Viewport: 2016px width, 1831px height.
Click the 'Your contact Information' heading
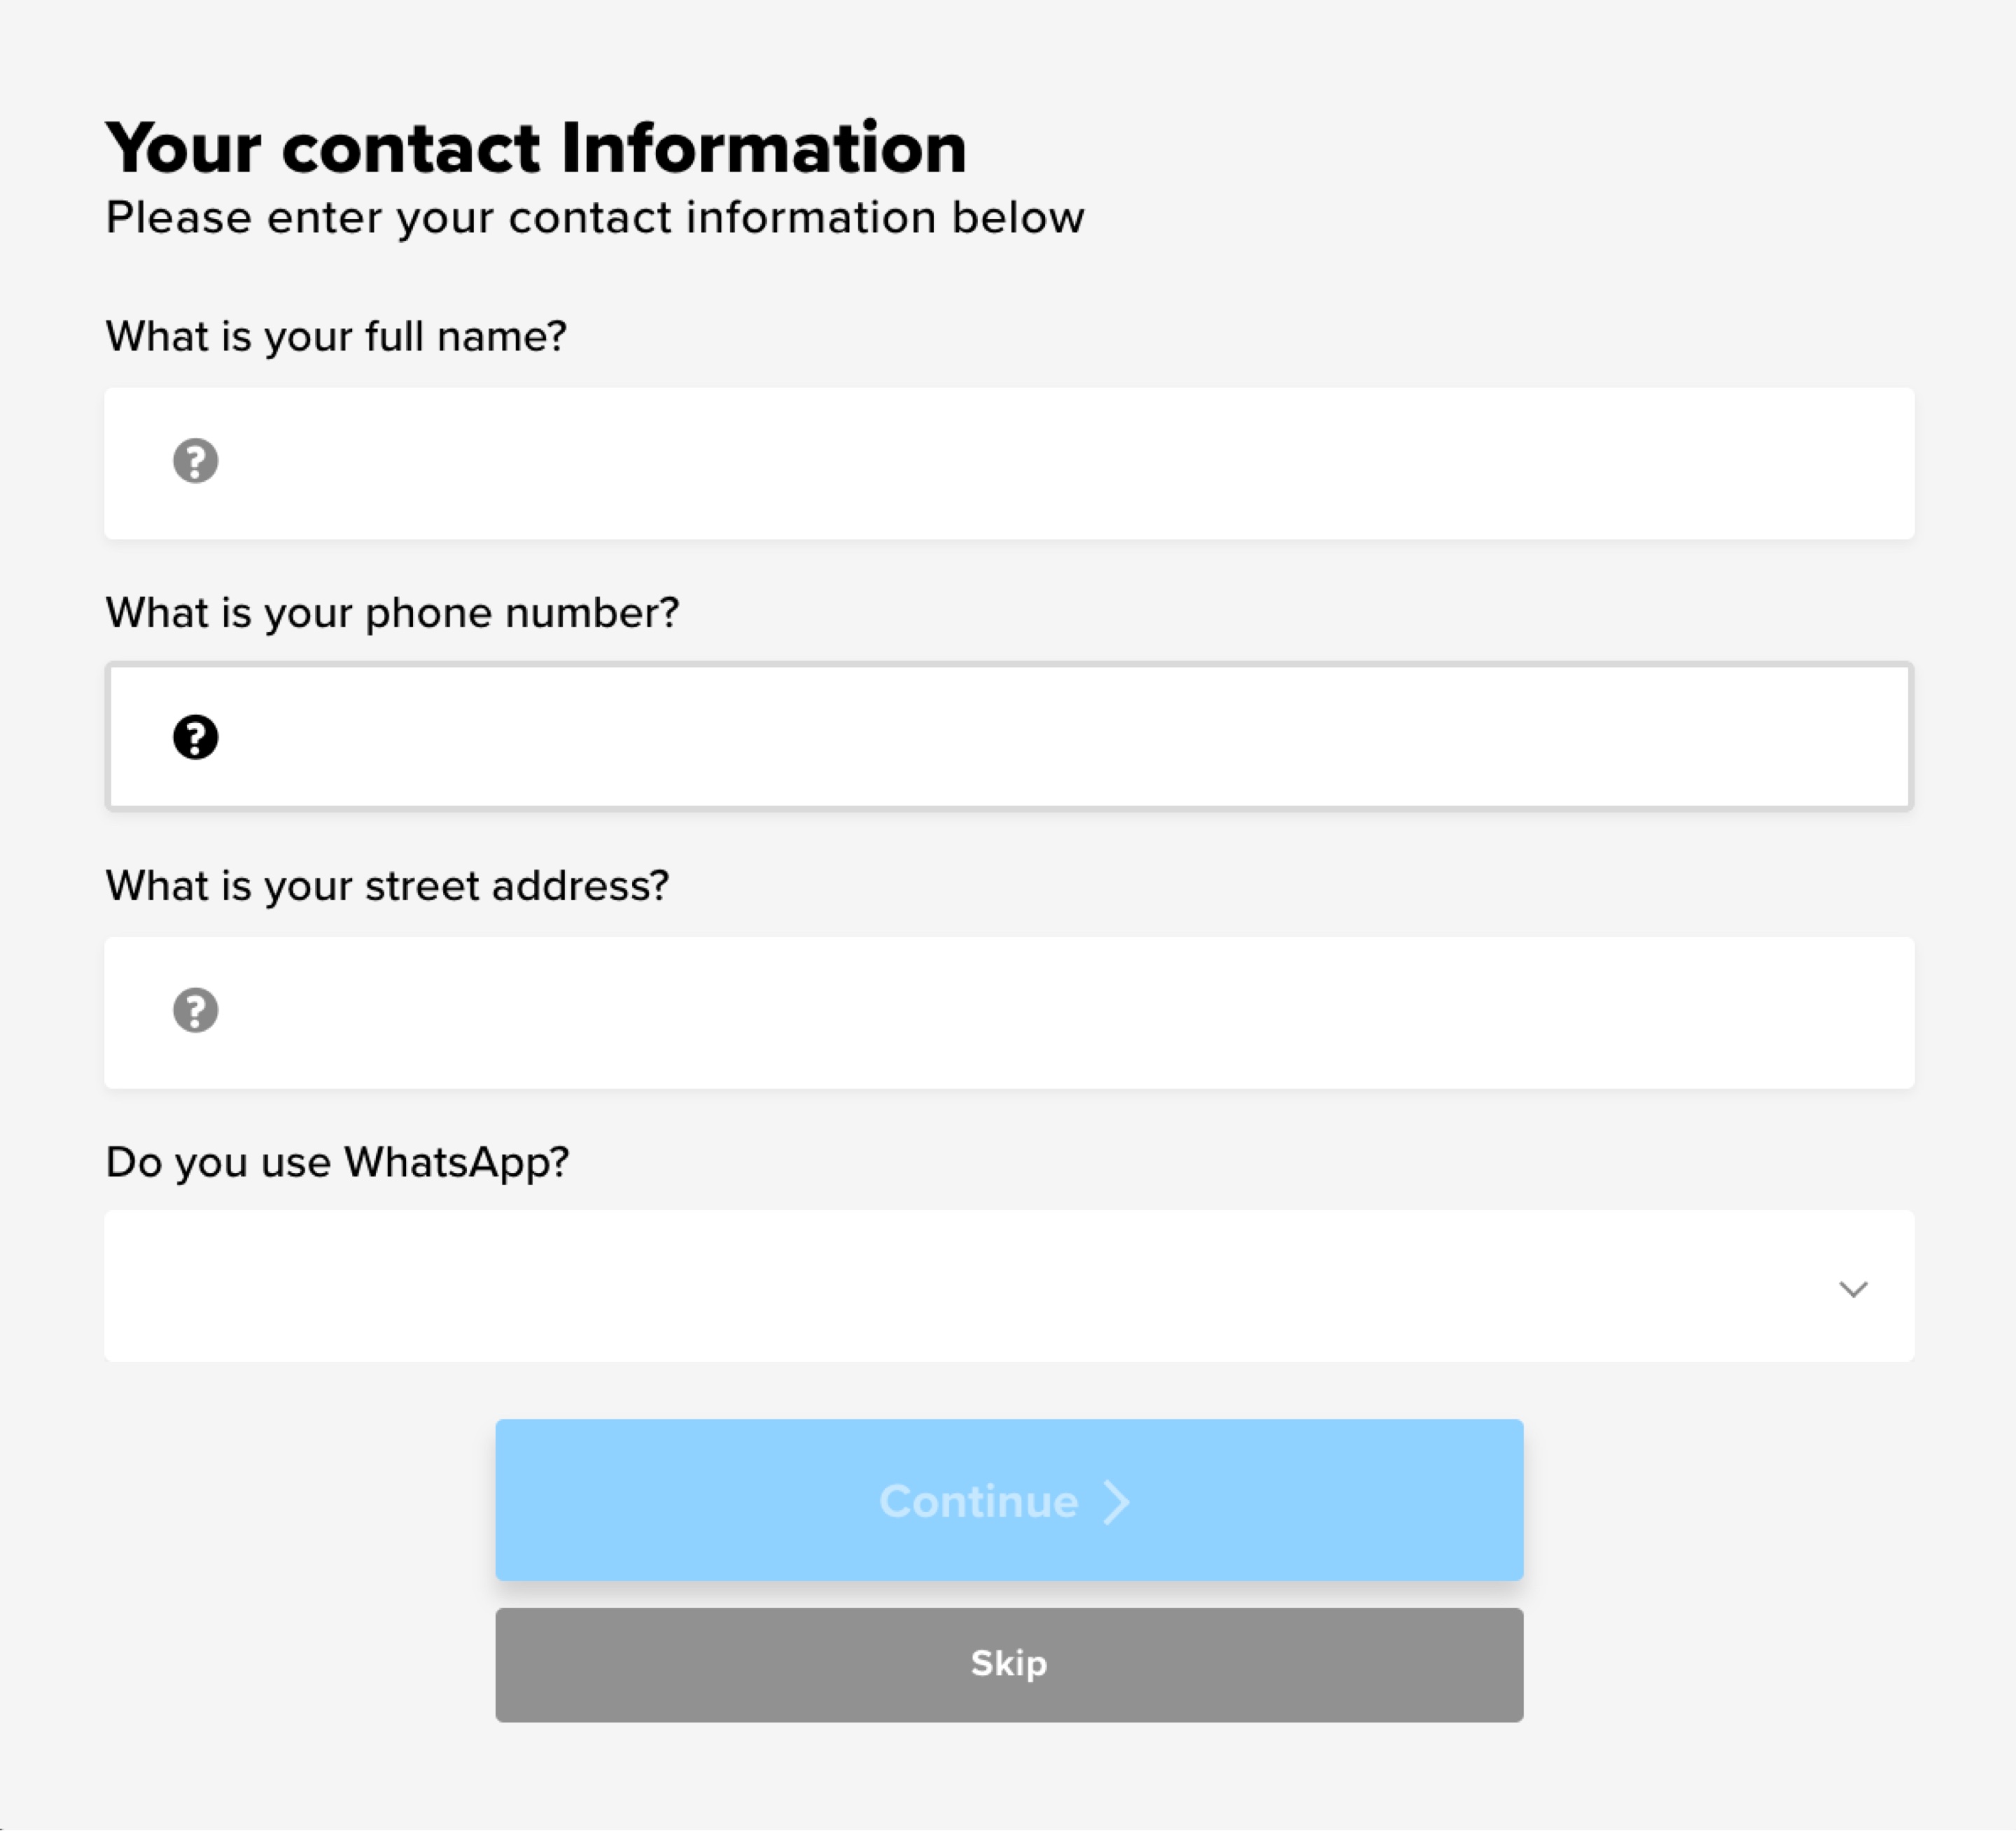pyautogui.click(x=536, y=148)
